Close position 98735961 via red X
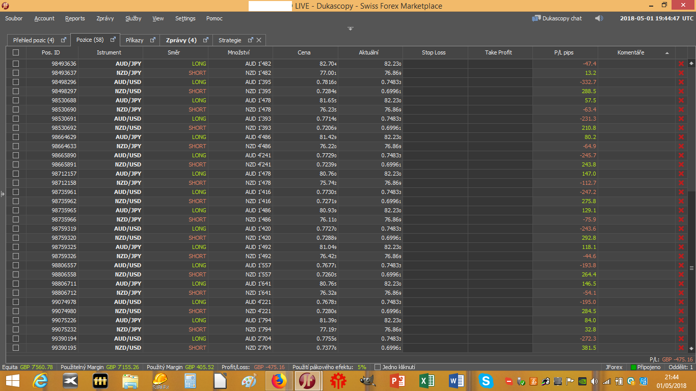The image size is (696, 391). click(681, 192)
